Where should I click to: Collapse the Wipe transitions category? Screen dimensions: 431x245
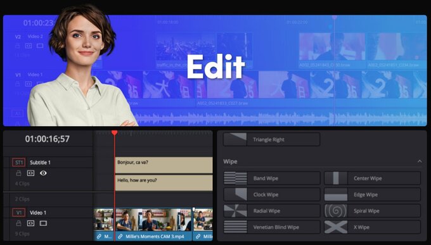420,161
